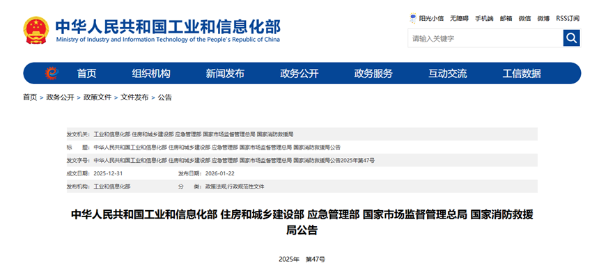Viewport: 592px width, 270px height.
Task: Click 公告 in the breadcrumb
Action: coord(164,97)
